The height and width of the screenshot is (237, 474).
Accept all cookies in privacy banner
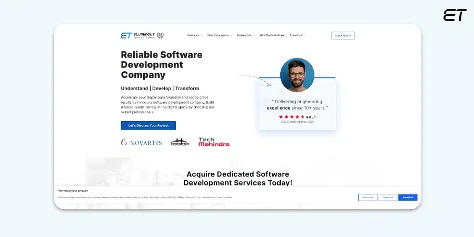pyautogui.click(x=408, y=197)
